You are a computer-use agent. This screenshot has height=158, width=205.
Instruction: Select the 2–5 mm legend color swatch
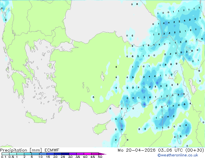28,154
